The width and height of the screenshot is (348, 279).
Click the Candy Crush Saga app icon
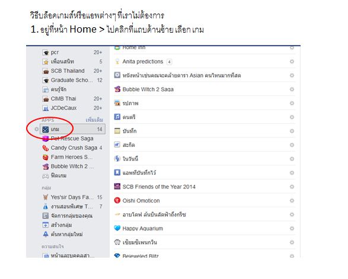pos(46,147)
